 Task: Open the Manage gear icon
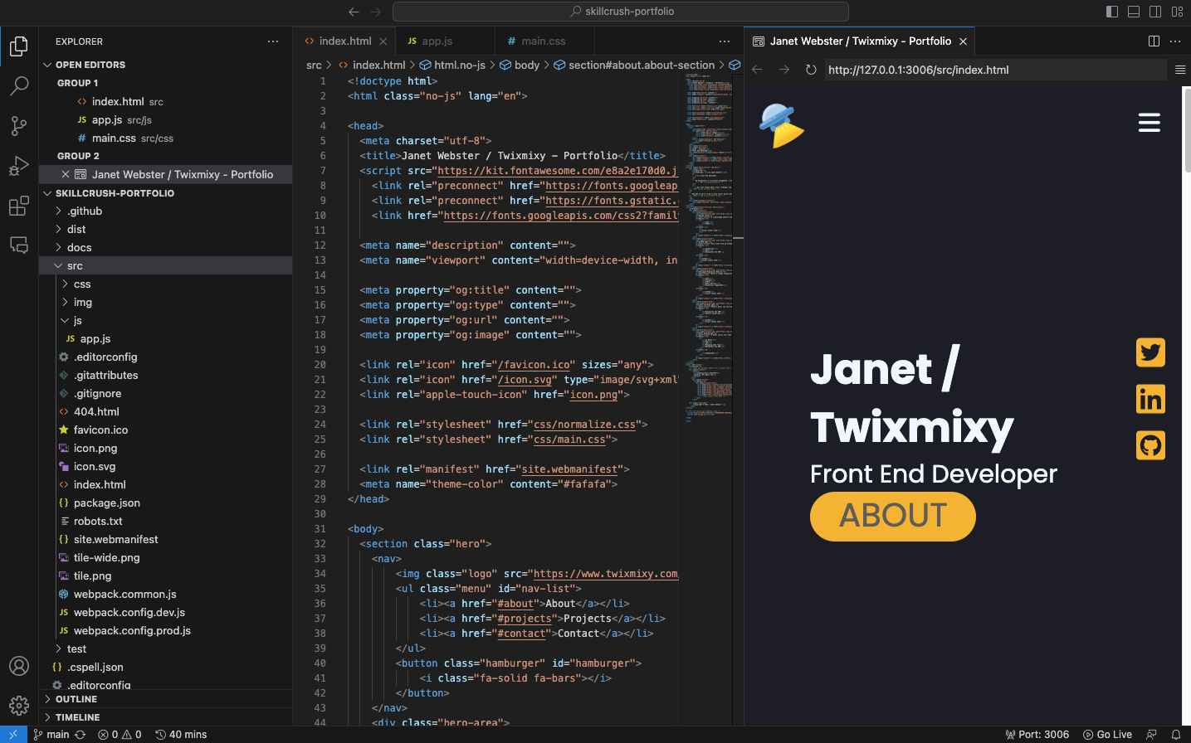point(19,706)
